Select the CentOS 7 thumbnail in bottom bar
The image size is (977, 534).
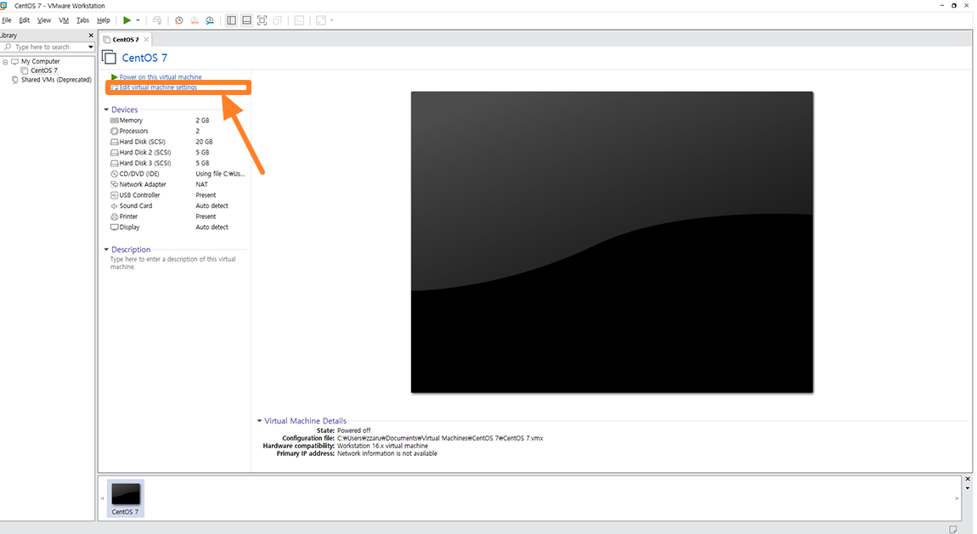[125, 497]
